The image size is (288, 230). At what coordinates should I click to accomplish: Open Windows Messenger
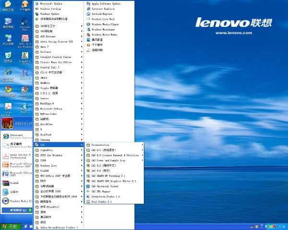click(x=101, y=29)
